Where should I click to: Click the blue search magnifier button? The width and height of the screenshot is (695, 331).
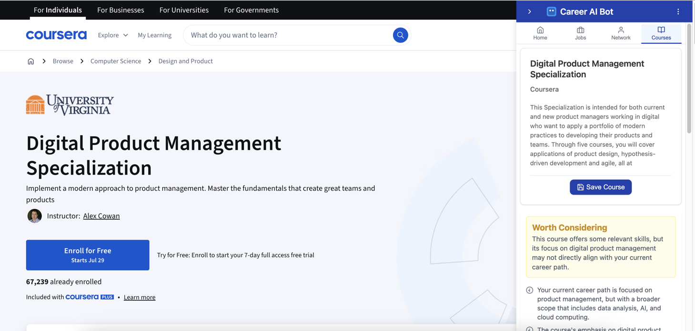[400, 35]
